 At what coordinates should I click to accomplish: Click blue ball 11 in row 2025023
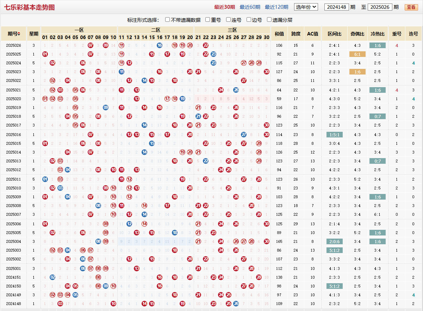pos(122,72)
